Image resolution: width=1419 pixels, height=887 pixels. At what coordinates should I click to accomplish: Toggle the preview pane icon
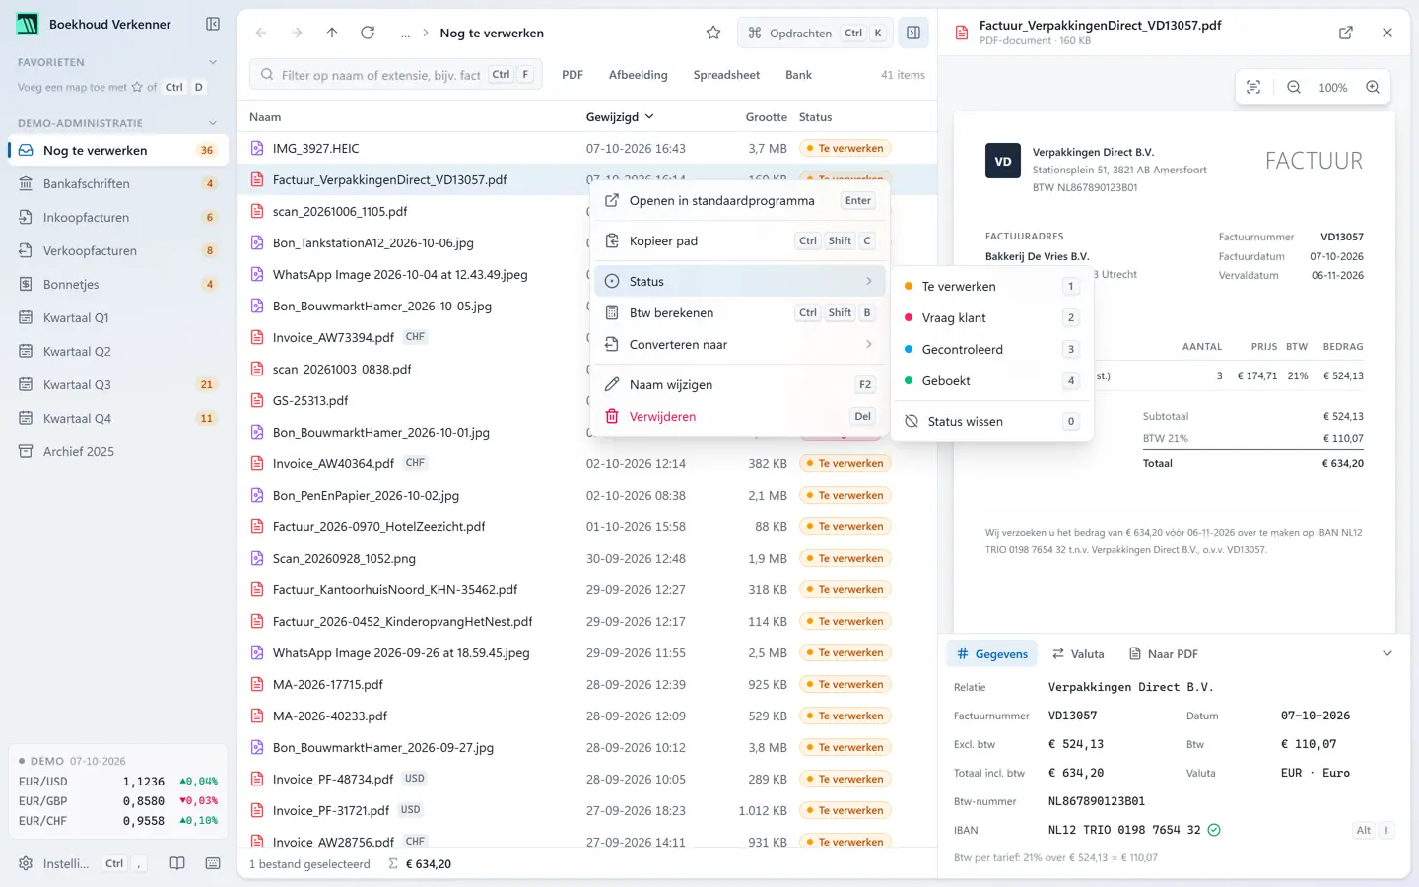[x=913, y=33]
